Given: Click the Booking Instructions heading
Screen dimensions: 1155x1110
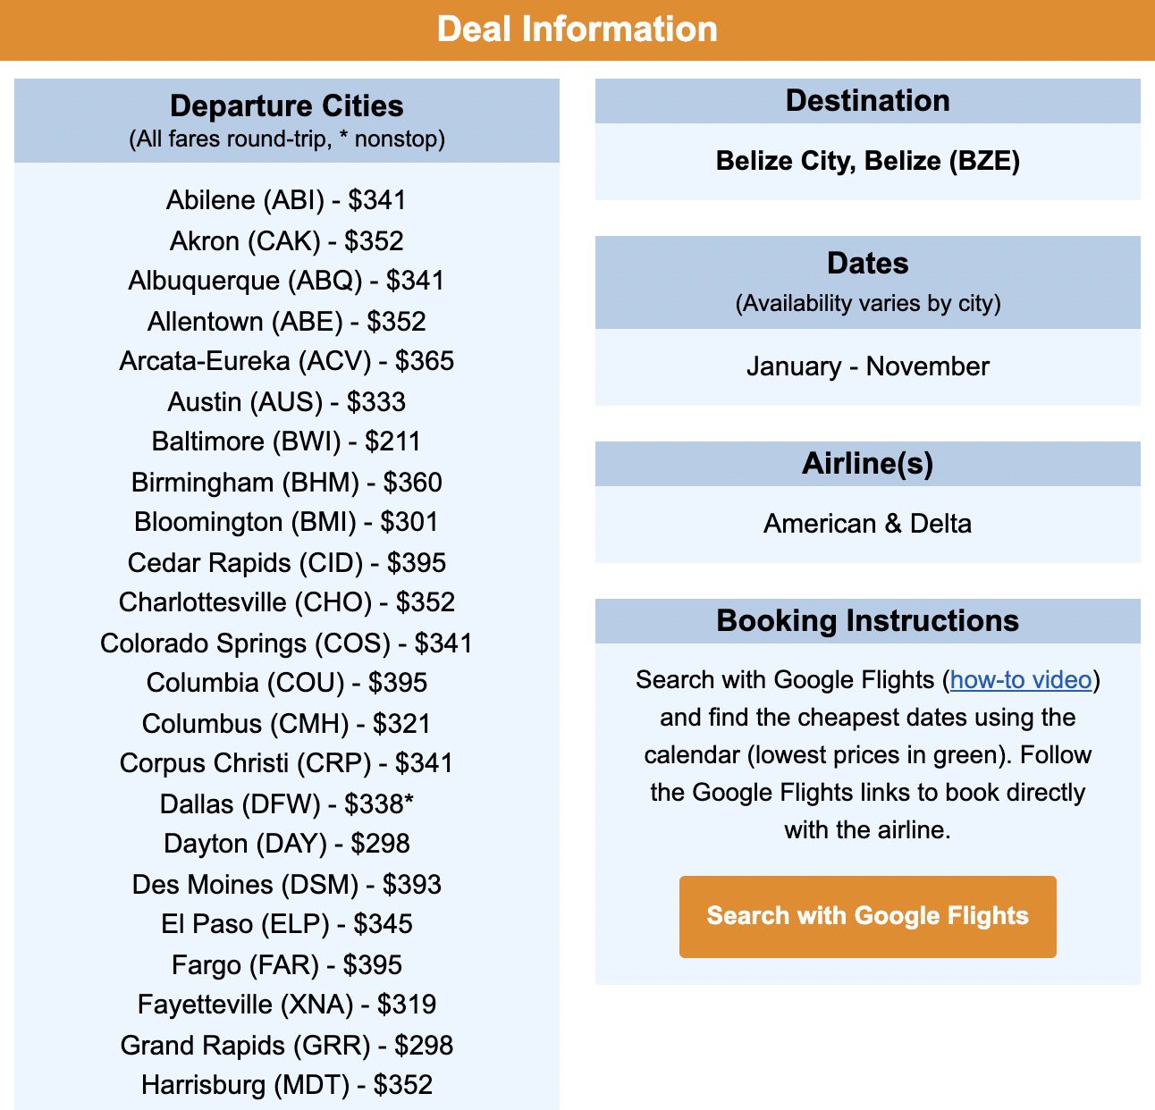Looking at the screenshot, I should (x=867, y=620).
